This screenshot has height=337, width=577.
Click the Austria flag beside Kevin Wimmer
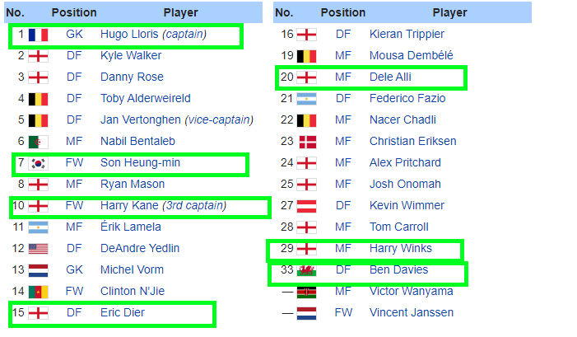click(307, 206)
